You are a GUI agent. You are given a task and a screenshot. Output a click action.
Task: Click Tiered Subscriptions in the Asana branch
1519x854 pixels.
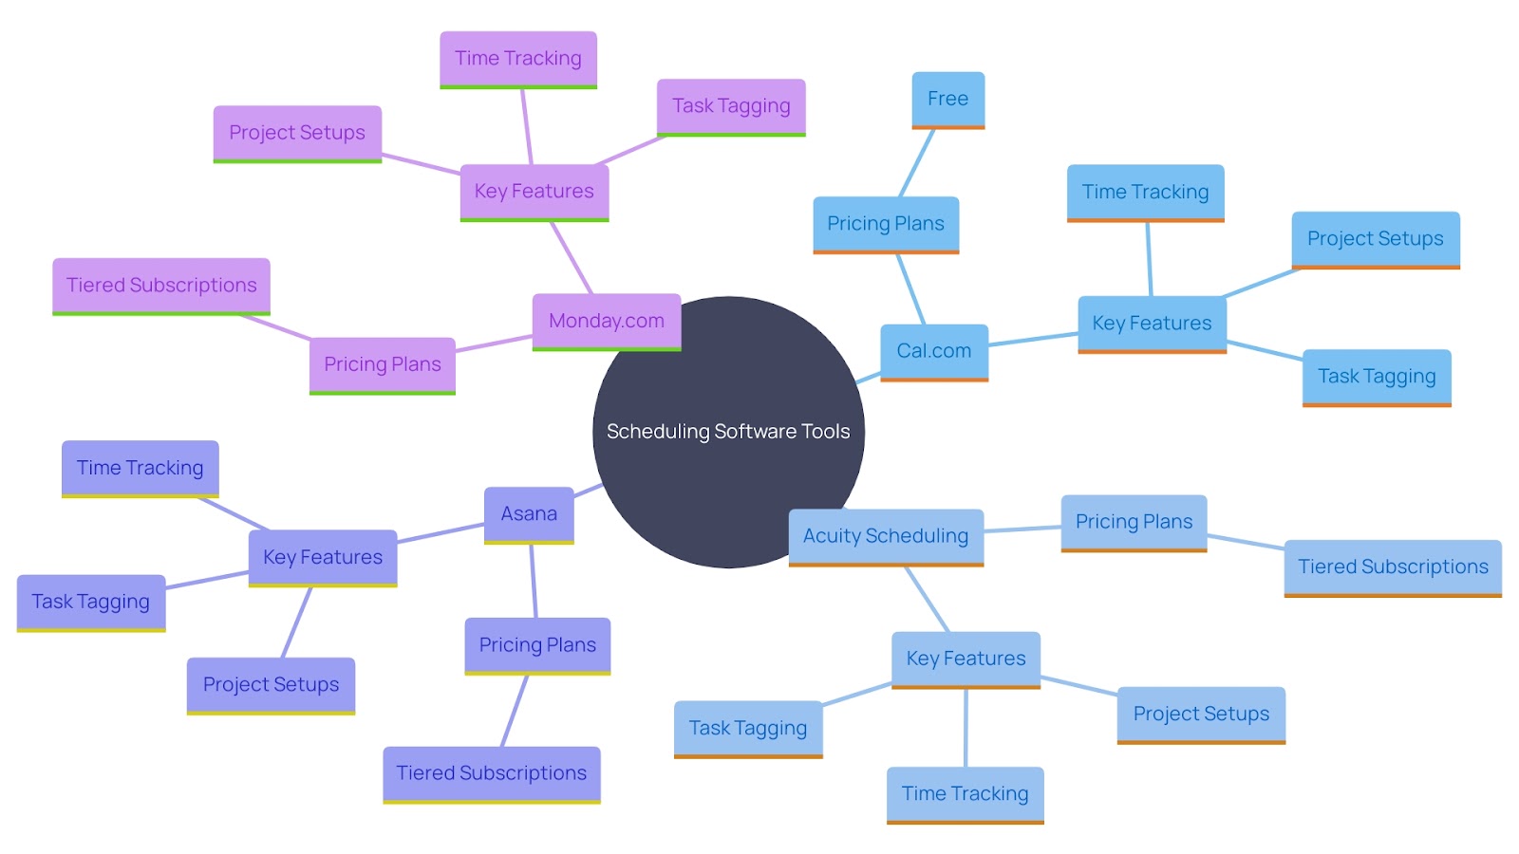[492, 774]
